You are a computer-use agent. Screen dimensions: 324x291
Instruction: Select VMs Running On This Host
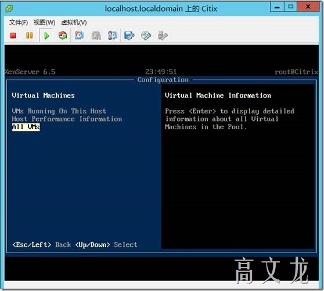59,111
